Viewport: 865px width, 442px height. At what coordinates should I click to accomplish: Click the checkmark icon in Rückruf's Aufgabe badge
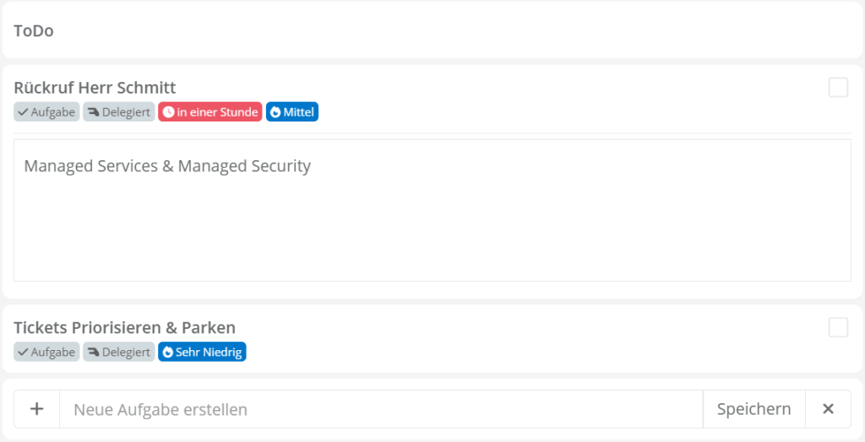pos(24,112)
